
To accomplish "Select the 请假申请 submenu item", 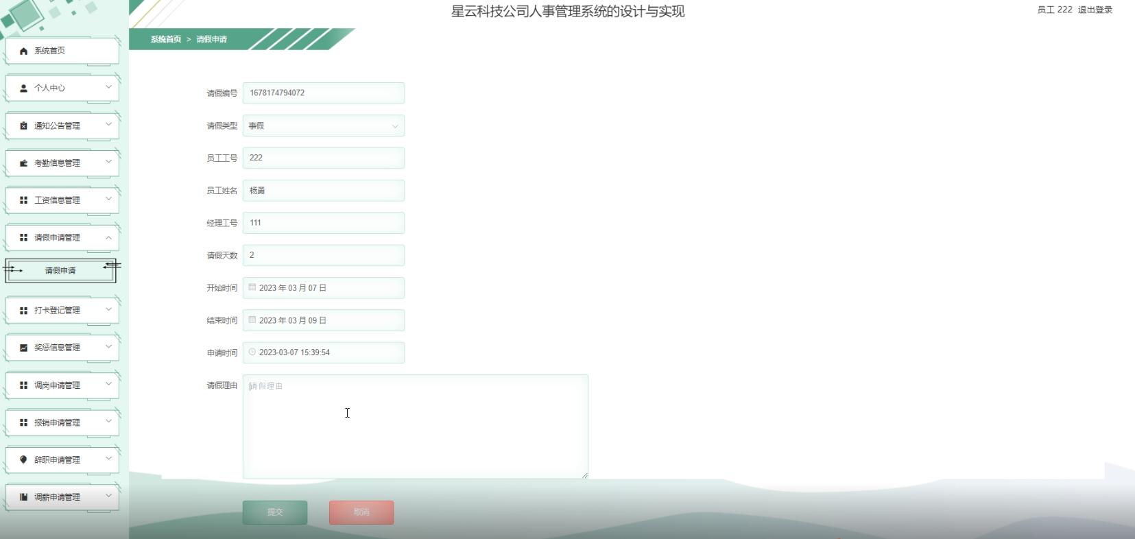I will pyautogui.click(x=60, y=271).
